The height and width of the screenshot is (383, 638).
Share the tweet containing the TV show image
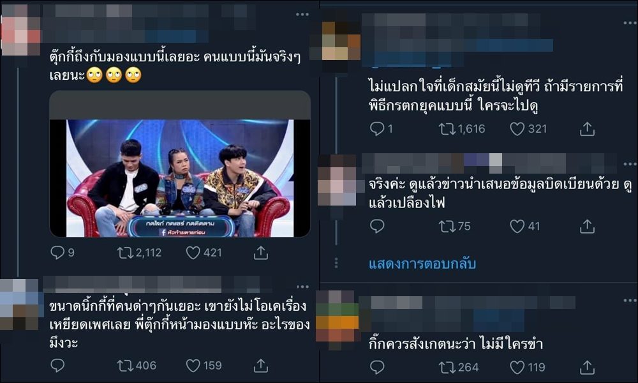pos(260,253)
